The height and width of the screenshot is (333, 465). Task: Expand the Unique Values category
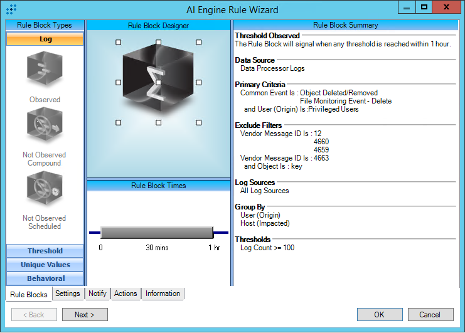click(x=45, y=265)
